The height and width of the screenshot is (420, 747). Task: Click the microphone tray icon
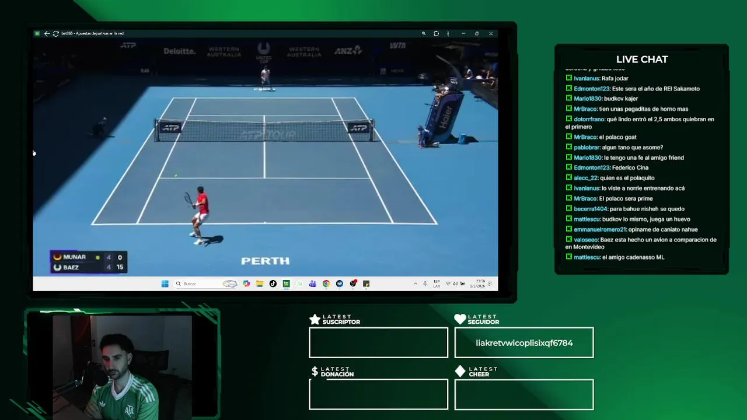(x=425, y=283)
